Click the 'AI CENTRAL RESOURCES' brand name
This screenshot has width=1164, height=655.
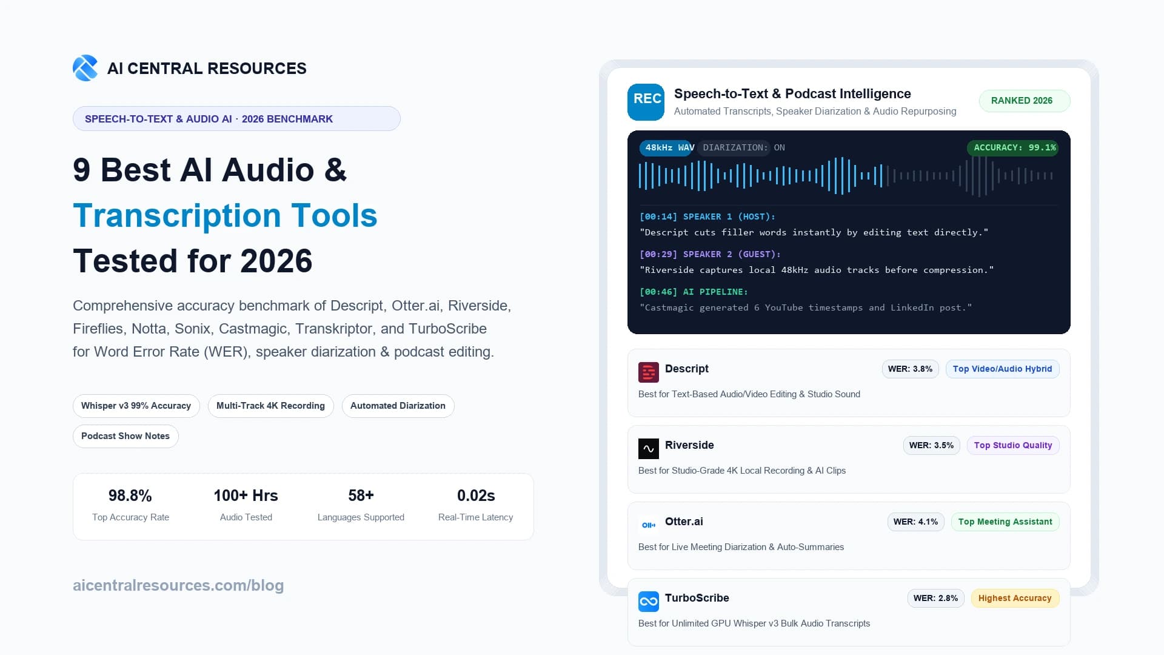coord(207,69)
